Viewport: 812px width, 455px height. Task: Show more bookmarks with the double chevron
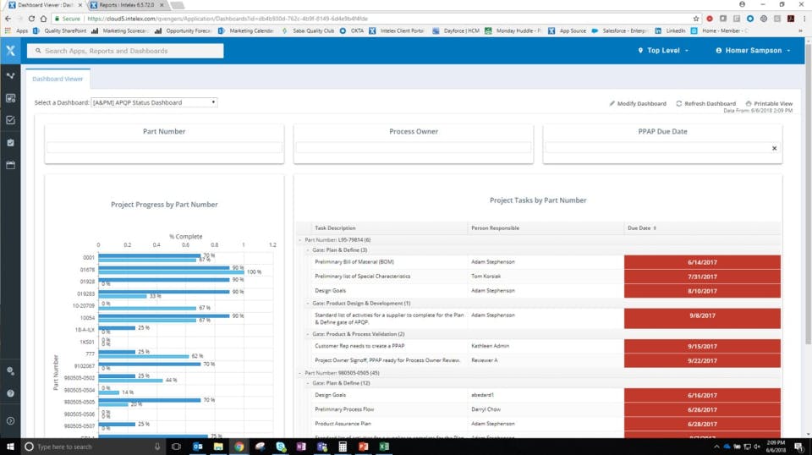(x=801, y=31)
